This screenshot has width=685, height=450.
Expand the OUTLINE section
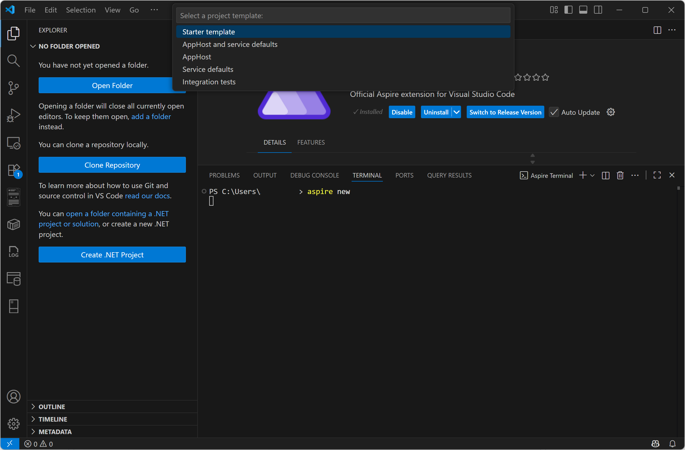[52, 407]
